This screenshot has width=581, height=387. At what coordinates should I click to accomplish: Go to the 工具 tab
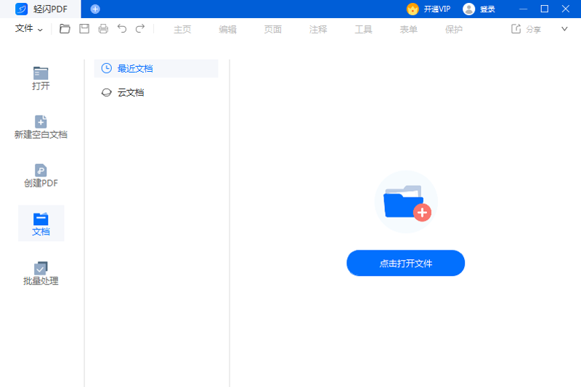[364, 29]
